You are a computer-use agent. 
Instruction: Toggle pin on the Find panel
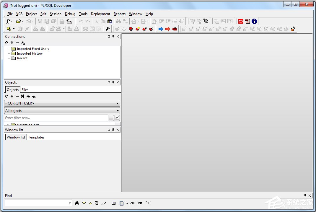[305, 195]
